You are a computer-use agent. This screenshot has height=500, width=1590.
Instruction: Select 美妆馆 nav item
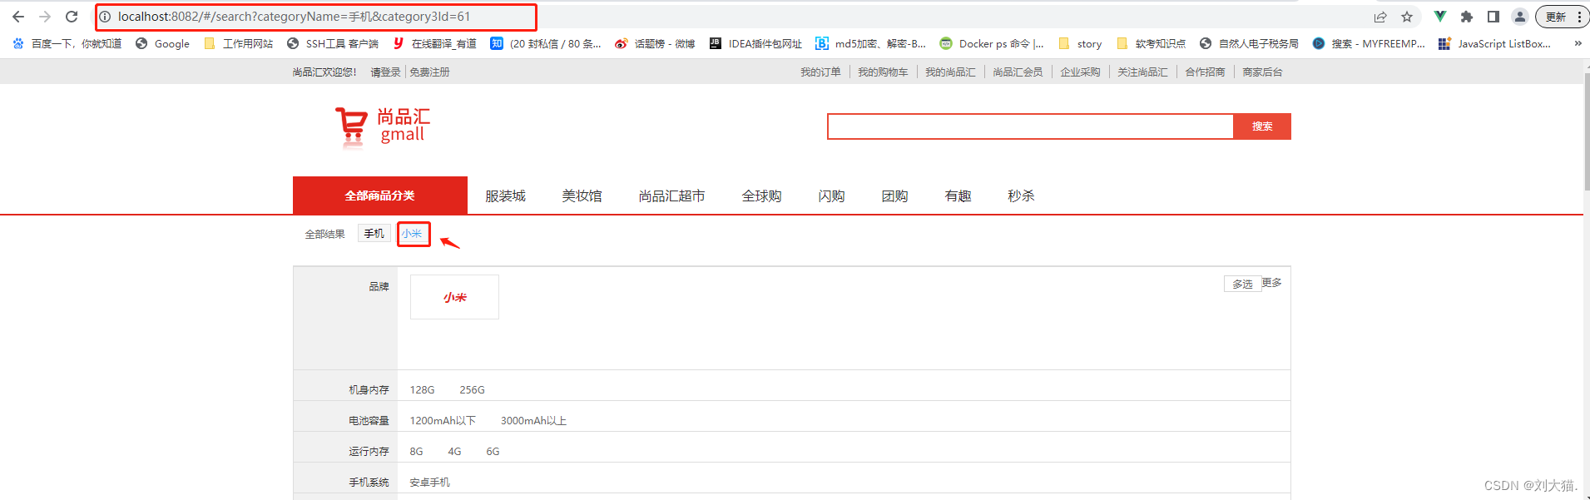(x=582, y=196)
